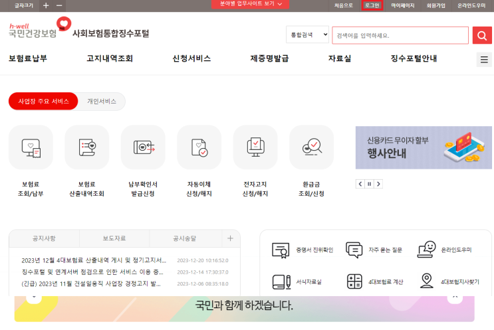Pause the banner slideshow
Screen dimensions: 494x330
pyautogui.click(x=369, y=184)
